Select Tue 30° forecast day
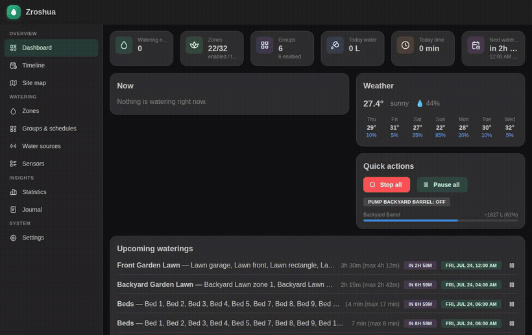This screenshot has height=335, width=532. [x=487, y=127]
